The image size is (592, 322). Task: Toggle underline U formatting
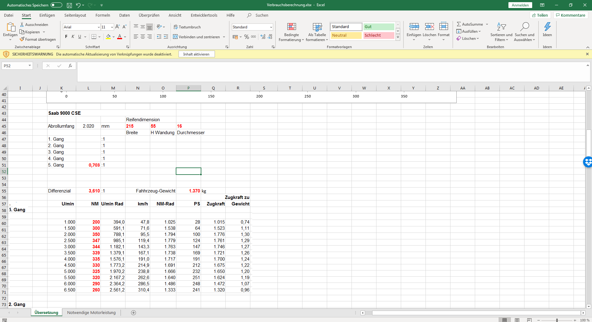point(80,37)
